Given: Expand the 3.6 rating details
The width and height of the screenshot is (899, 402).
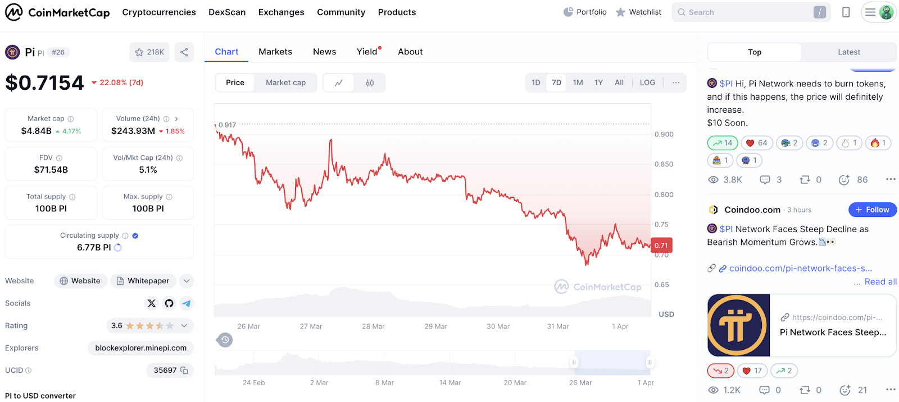Looking at the screenshot, I should [184, 326].
